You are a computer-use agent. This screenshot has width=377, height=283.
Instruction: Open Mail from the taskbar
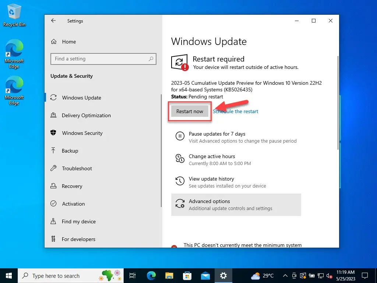click(205, 276)
